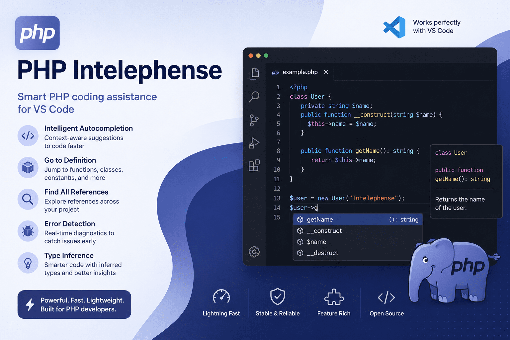510x340 pixels.
Task: Click 'class User {' on line 2
Action: pos(310,97)
